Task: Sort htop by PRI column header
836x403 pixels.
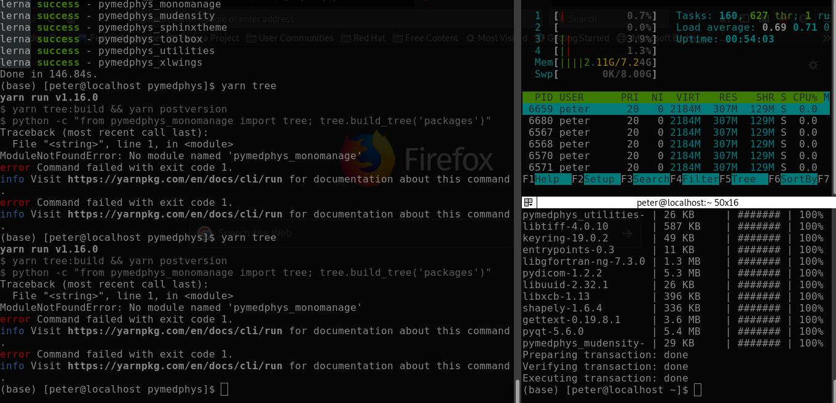Action: 630,97
